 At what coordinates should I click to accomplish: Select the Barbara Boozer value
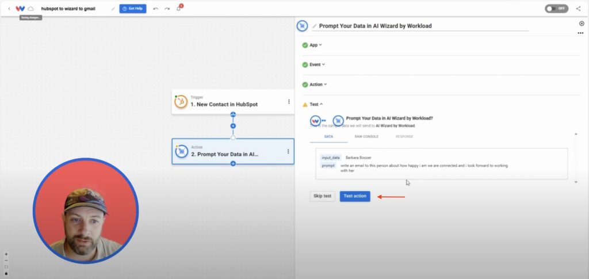[358, 158]
